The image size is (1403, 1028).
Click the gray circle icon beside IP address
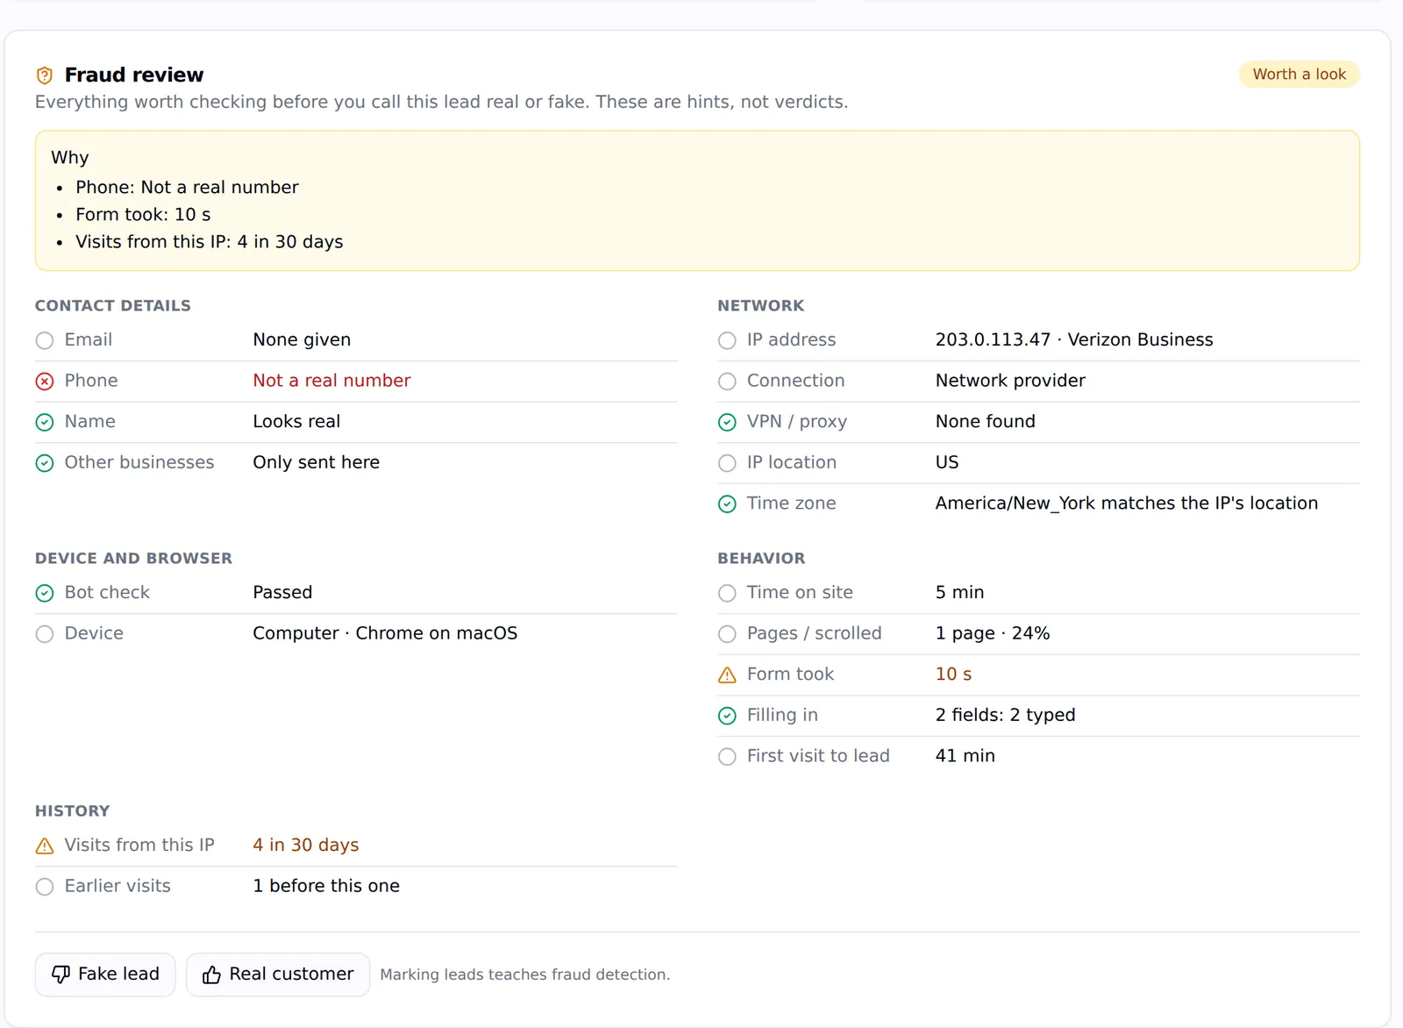727,340
